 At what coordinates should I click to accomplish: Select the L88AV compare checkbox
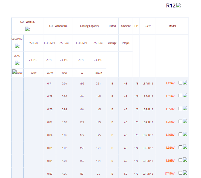coord(180,148)
